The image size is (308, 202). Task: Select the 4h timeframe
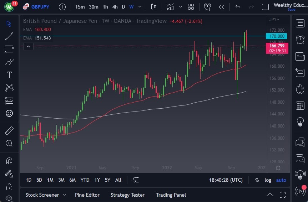click(x=115, y=7)
